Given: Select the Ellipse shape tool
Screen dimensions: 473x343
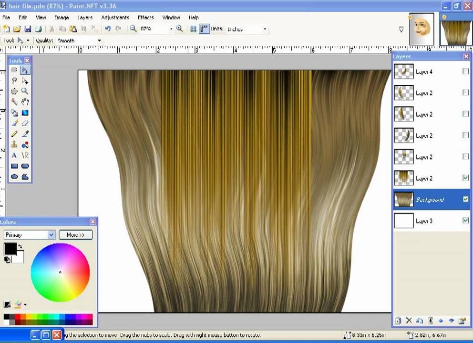Looking at the screenshot, I should pos(14,177).
